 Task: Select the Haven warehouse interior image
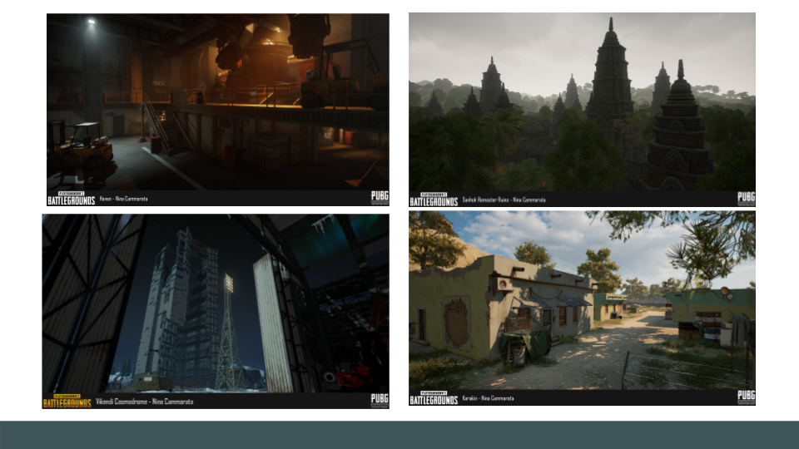217,110
